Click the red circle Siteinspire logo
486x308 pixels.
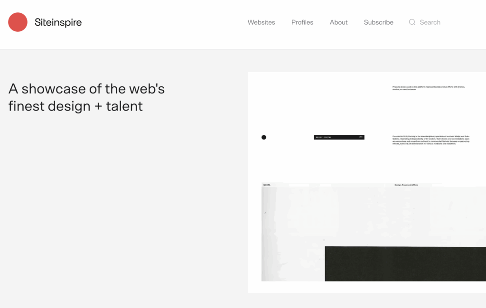click(18, 22)
